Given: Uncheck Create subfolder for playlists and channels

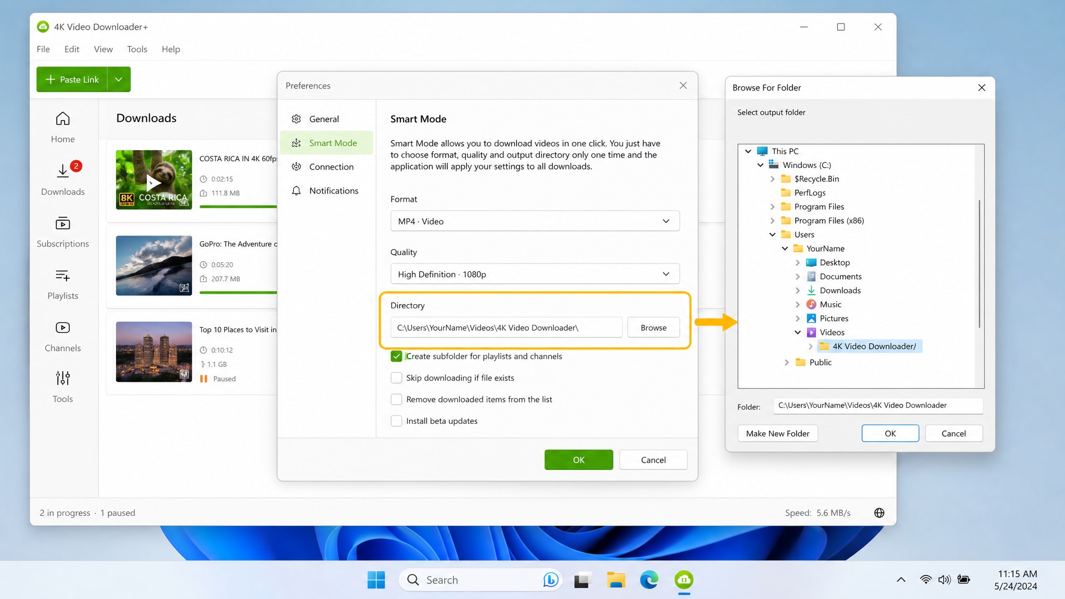Looking at the screenshot, I should coord(396,356).
